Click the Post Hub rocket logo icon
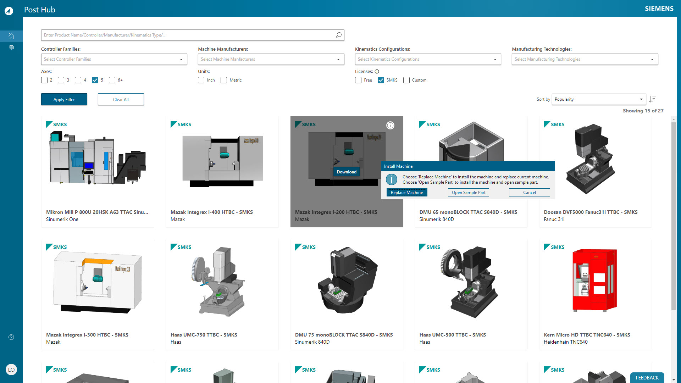The image size is (681, 383). point(9,11)
